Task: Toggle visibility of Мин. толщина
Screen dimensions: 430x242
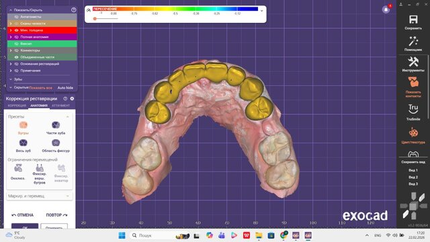Action: 16,30
